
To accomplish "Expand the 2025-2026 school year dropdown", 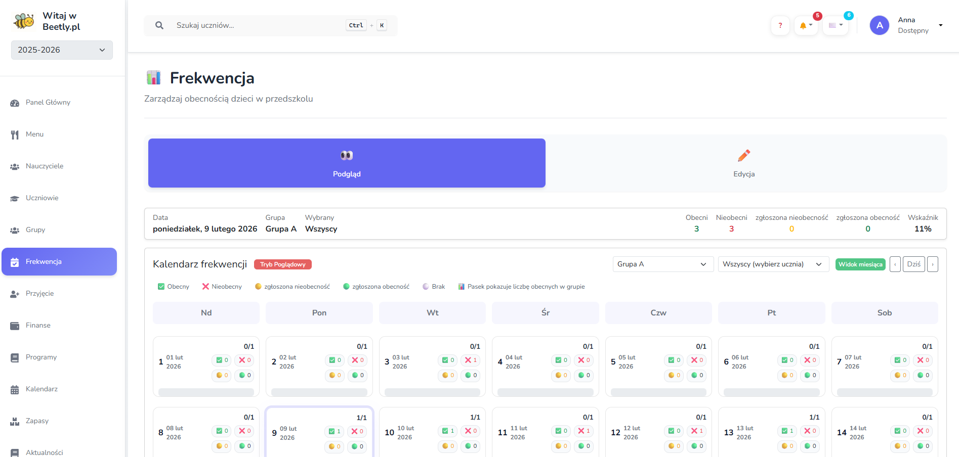I will [62, 50].
